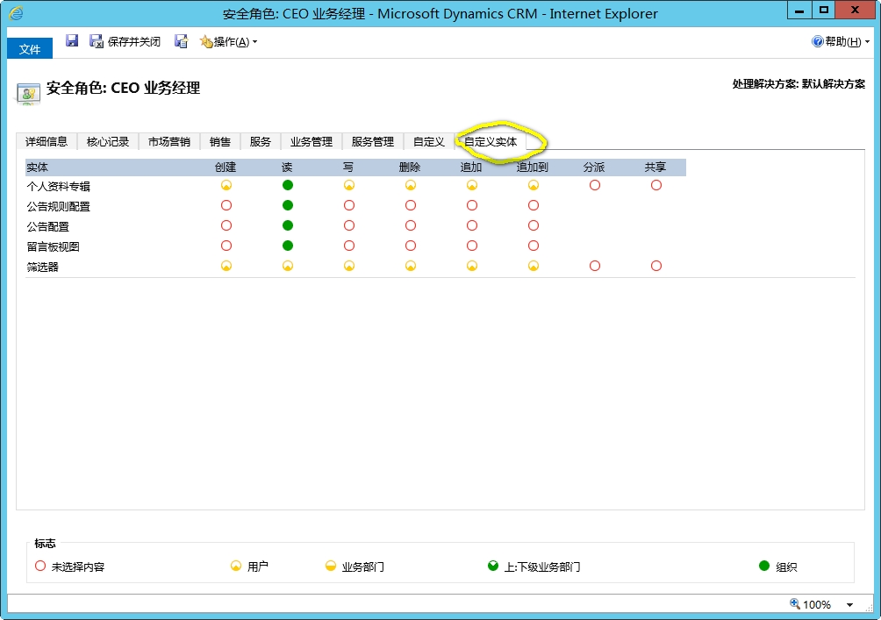Toggle 删除 privilege for 公告规则配置
The height and width of the screenshot is (620, 881).
[x=411, y=205]
